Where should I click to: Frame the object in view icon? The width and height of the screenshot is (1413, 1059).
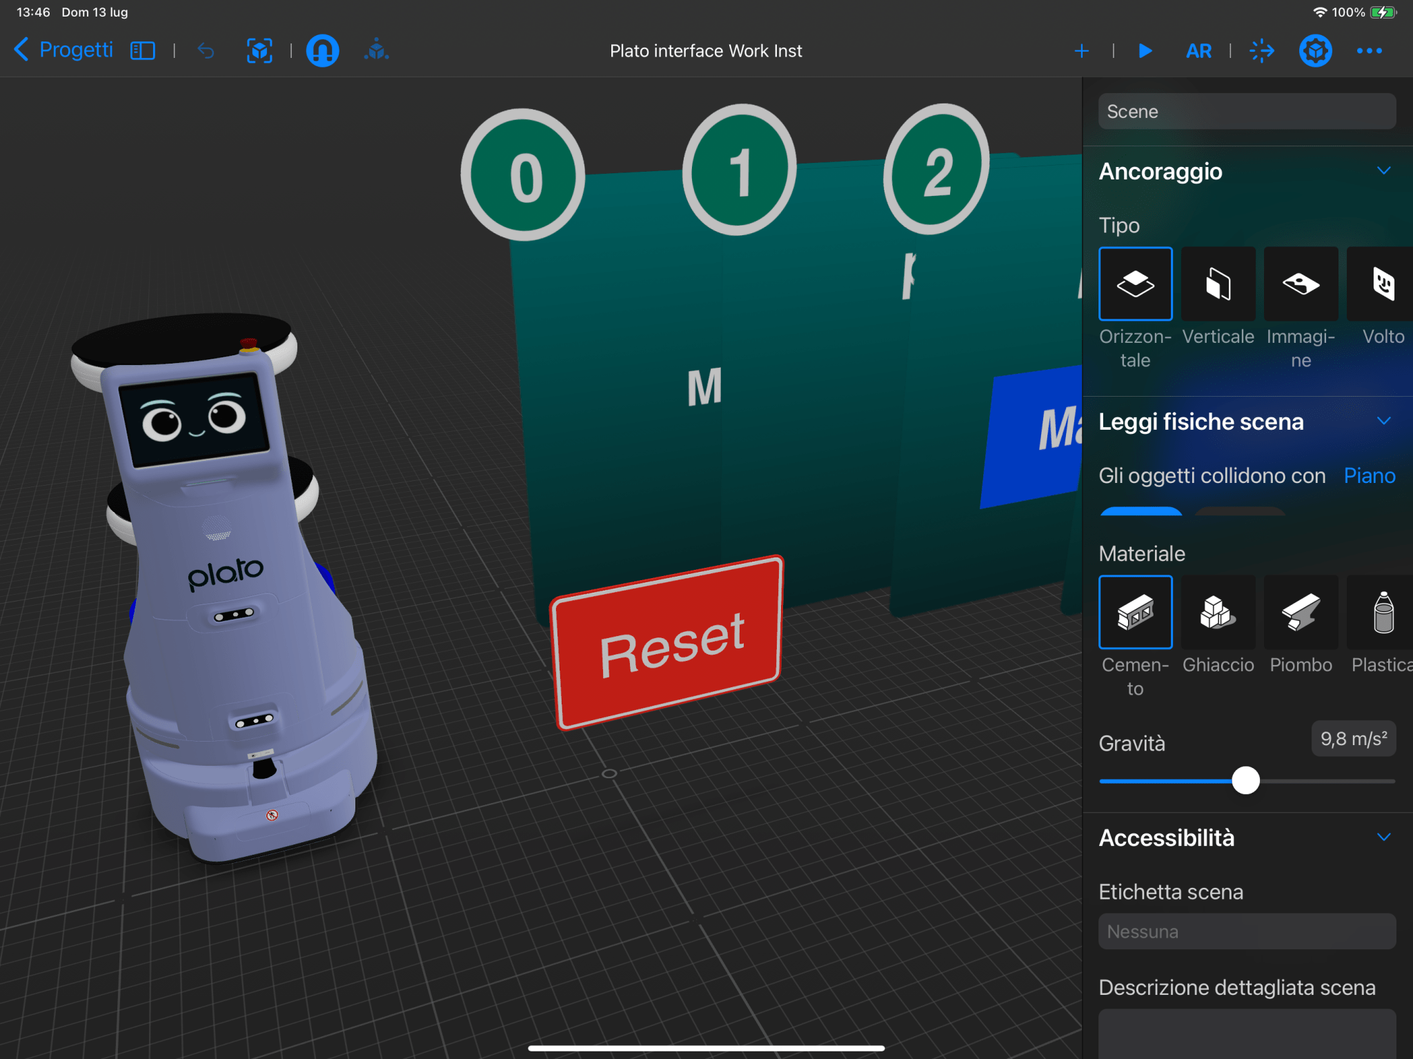pyautogui.click(x=259, y=51)
